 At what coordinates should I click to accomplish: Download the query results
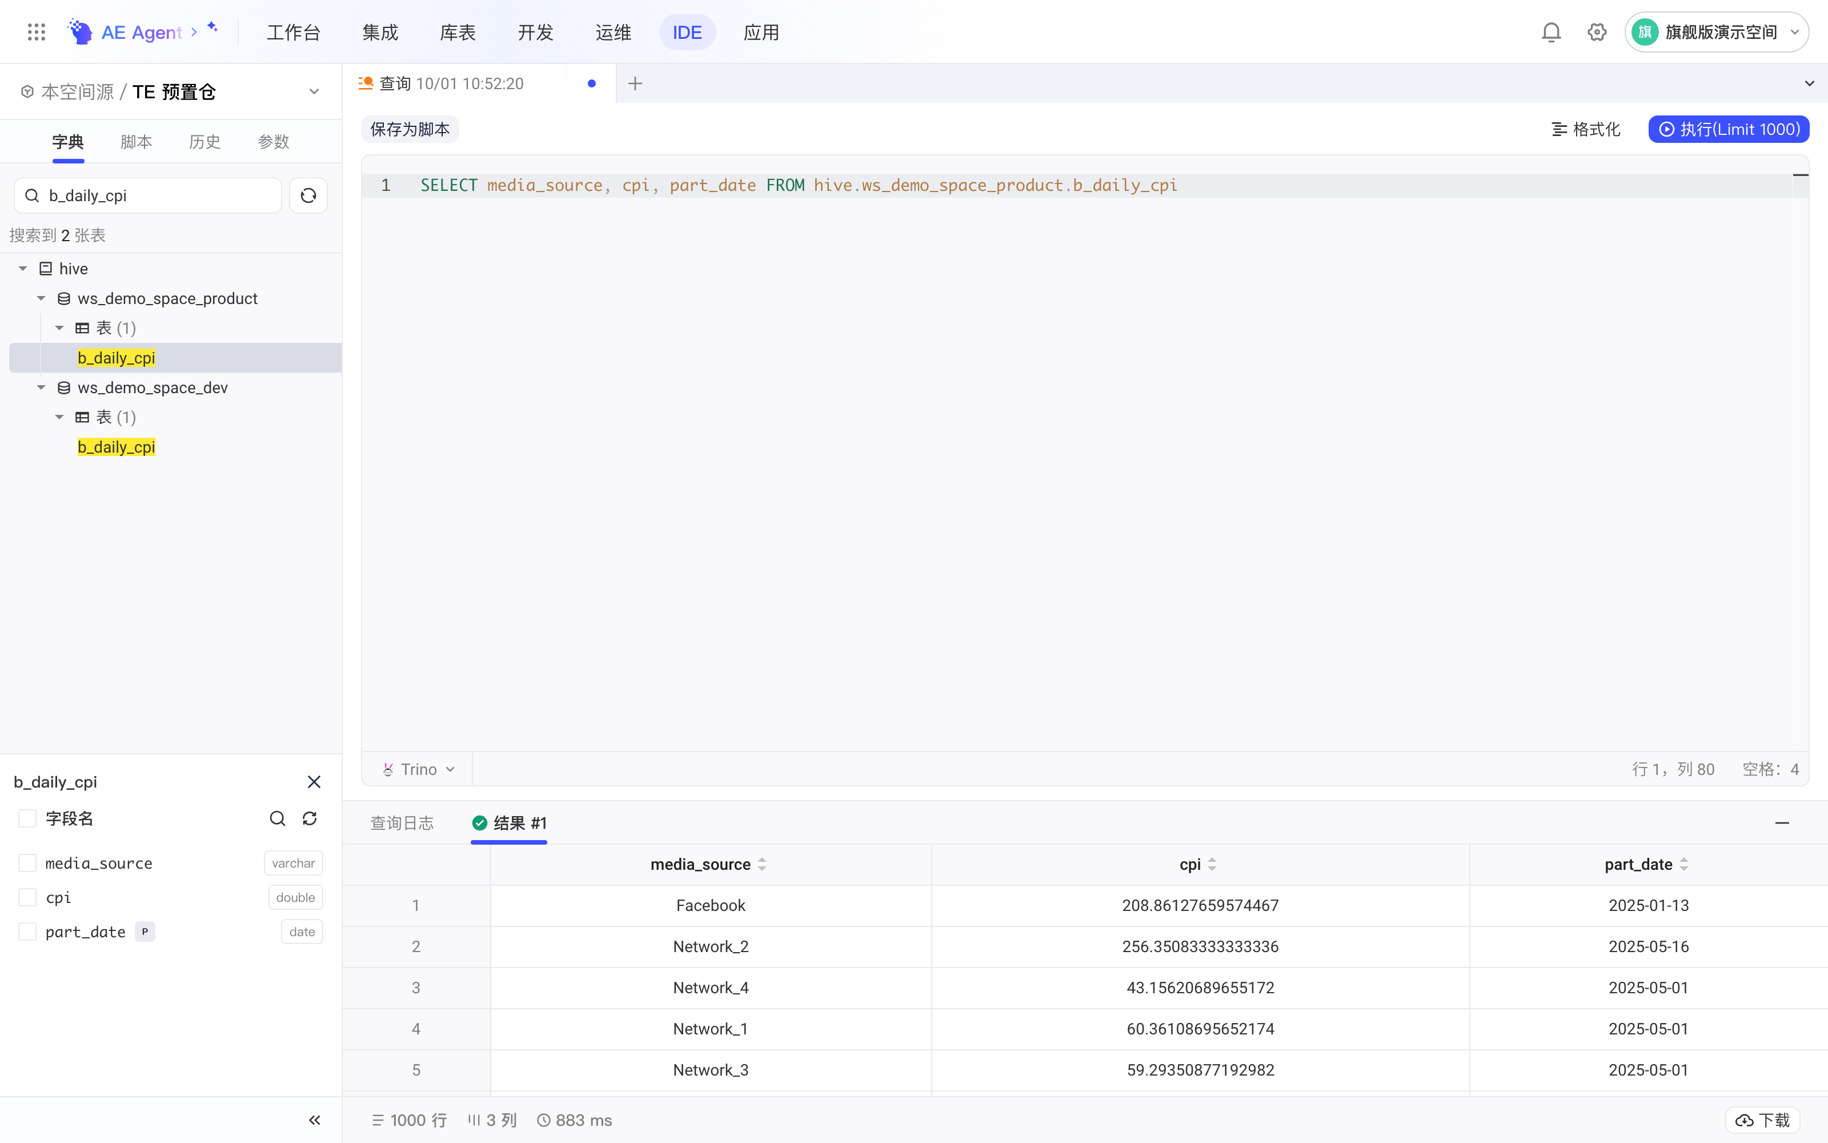(1763, 1120)
